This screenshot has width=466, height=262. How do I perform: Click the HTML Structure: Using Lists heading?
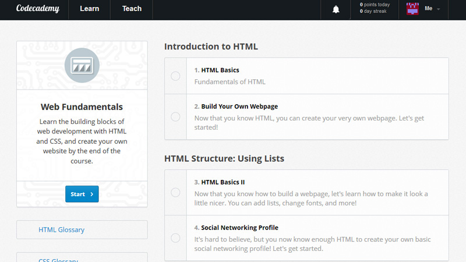[x=224, y=158]
